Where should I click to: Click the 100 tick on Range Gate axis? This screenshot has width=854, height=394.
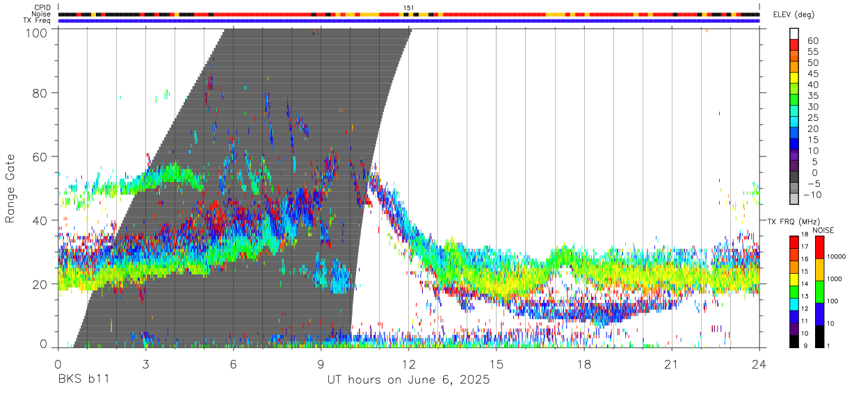[x=38, y=32]
